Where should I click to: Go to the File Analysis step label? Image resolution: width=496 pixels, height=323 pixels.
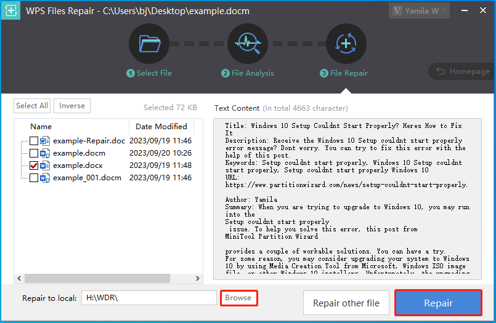tap(248, 73)
